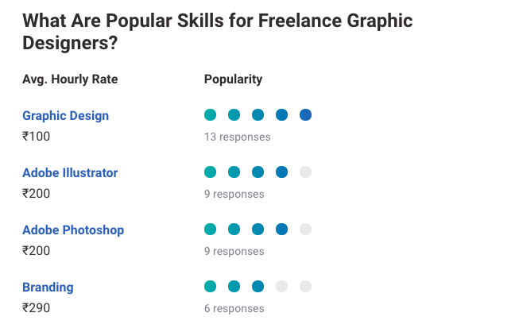Click the Avg. Hourly Rate column header
The width and height of the screenshot is (519, 332).
pos(70,79)
